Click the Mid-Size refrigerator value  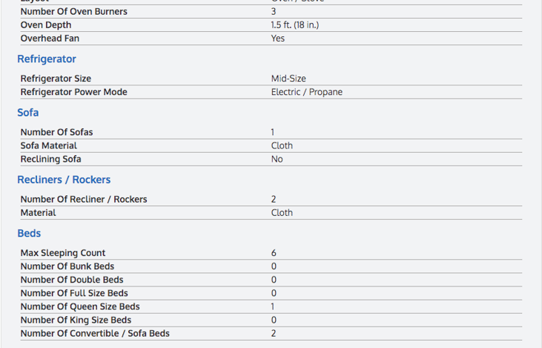pos(288,79)
